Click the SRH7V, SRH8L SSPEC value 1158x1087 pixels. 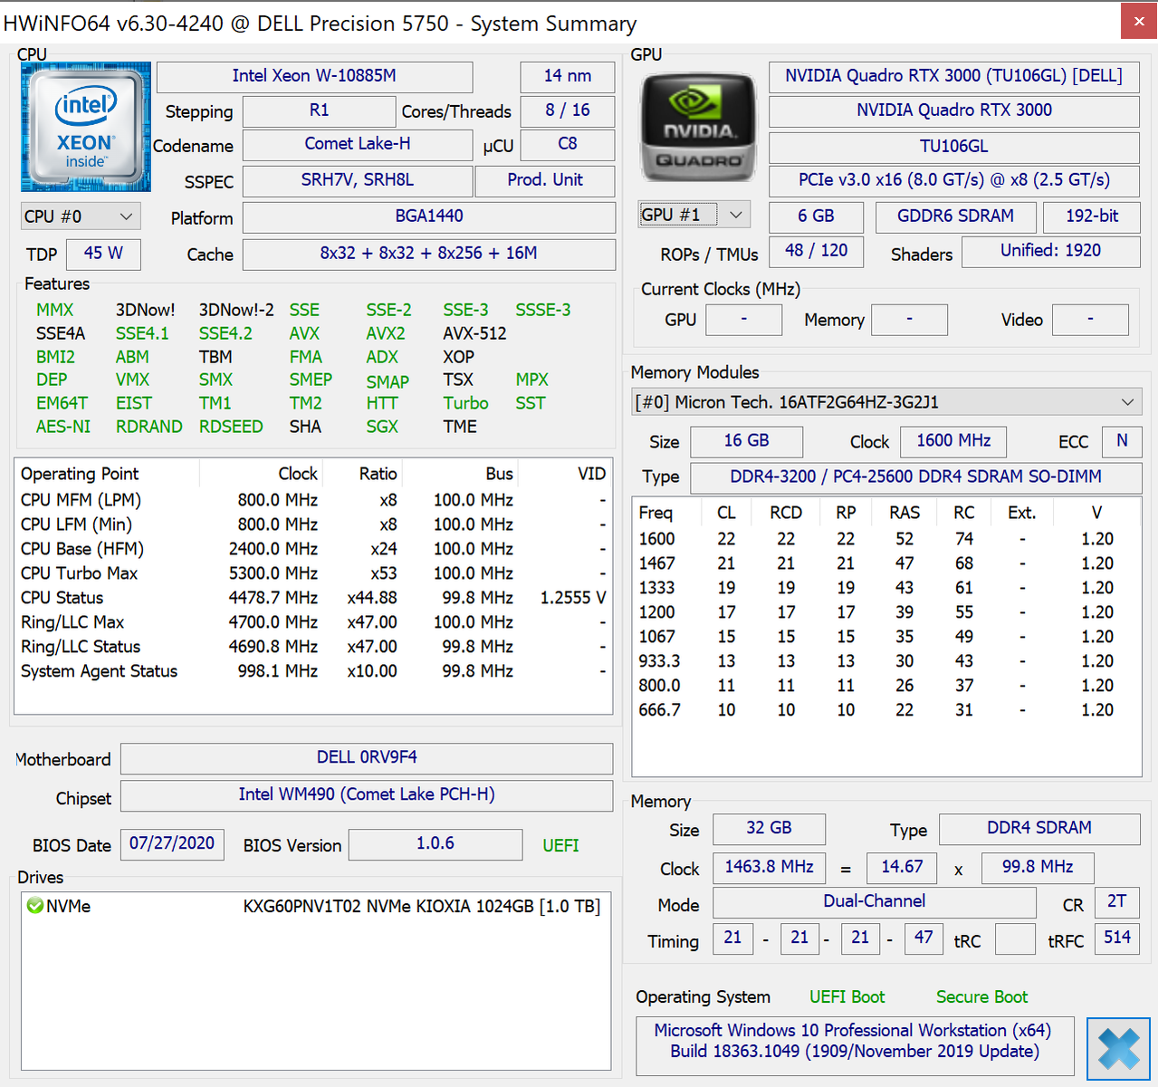tap(358, 180)
